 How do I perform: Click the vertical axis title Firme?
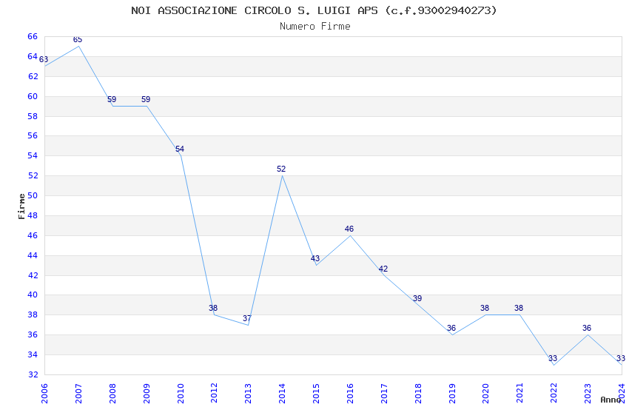pos(21,206)
